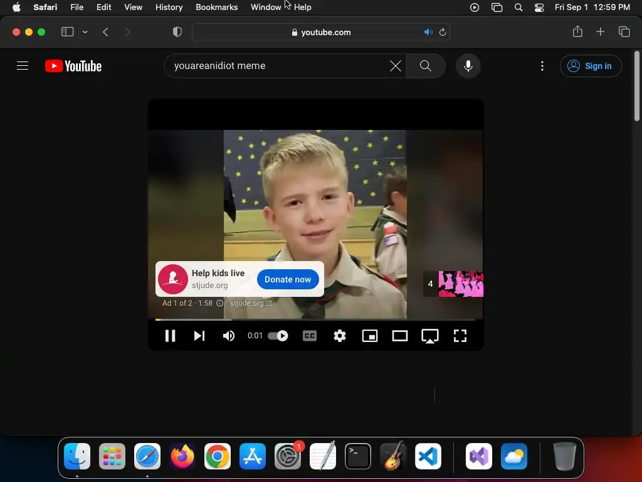Pause the video
Image resolution: width=642 pixels, height=482 pixels.
coord(171,336)
